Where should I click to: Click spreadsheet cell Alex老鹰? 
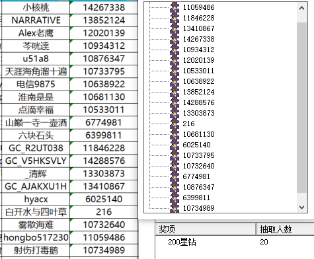[36, 33]
